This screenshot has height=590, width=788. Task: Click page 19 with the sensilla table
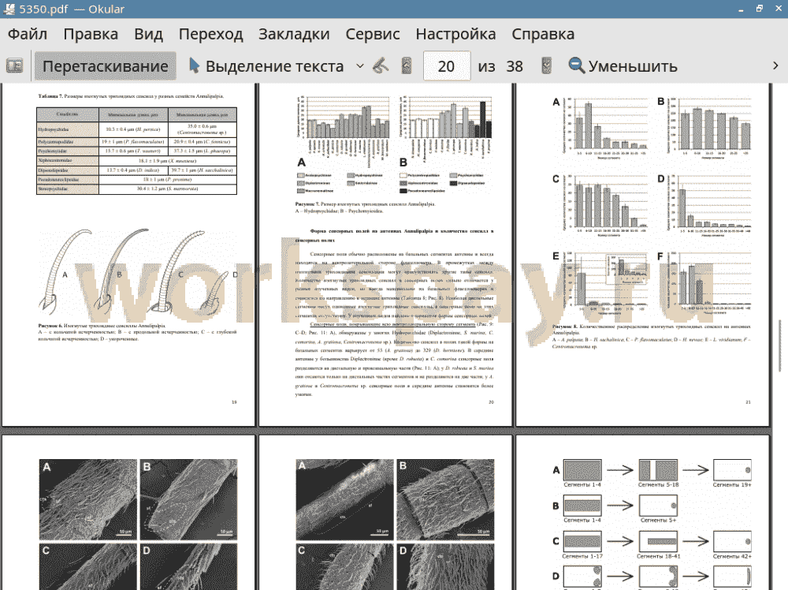(128, 255)
